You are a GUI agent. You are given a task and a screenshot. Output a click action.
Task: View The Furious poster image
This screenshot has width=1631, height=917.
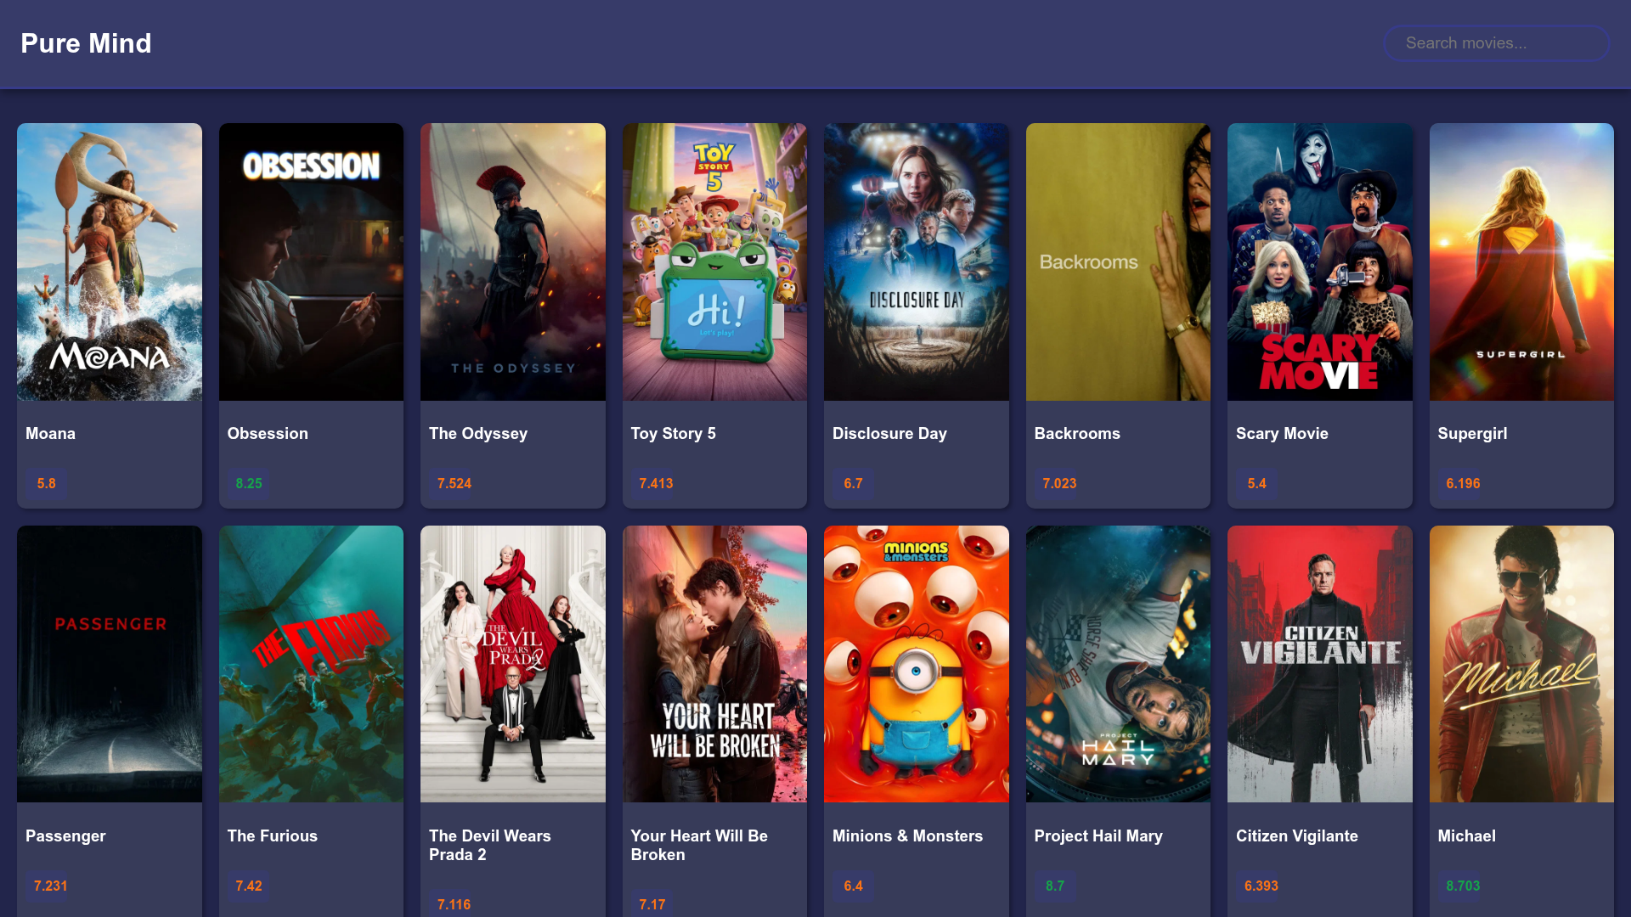point(311,664)
